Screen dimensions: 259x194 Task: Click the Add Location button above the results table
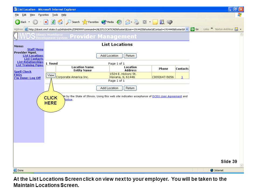click(109, 56)
